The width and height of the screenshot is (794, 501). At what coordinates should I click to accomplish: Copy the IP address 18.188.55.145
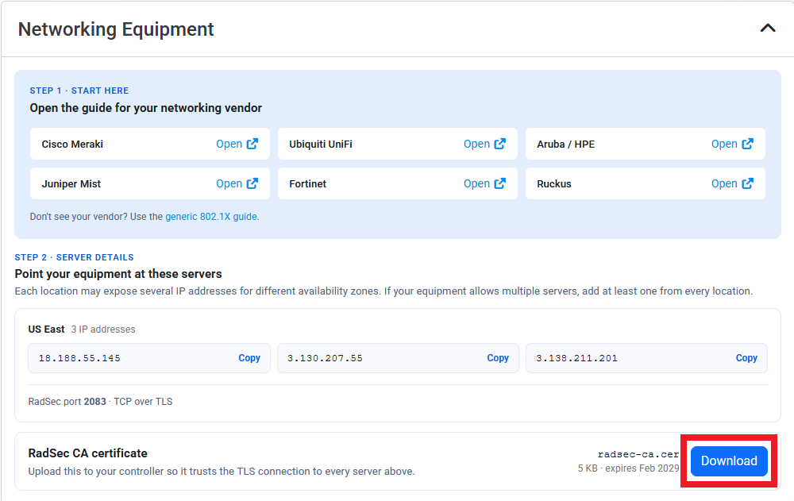coord(249,357)
